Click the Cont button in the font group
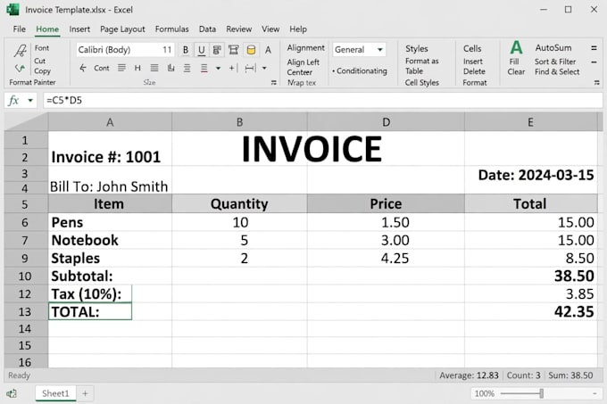 pyautogui.click(x=102, y=68)
